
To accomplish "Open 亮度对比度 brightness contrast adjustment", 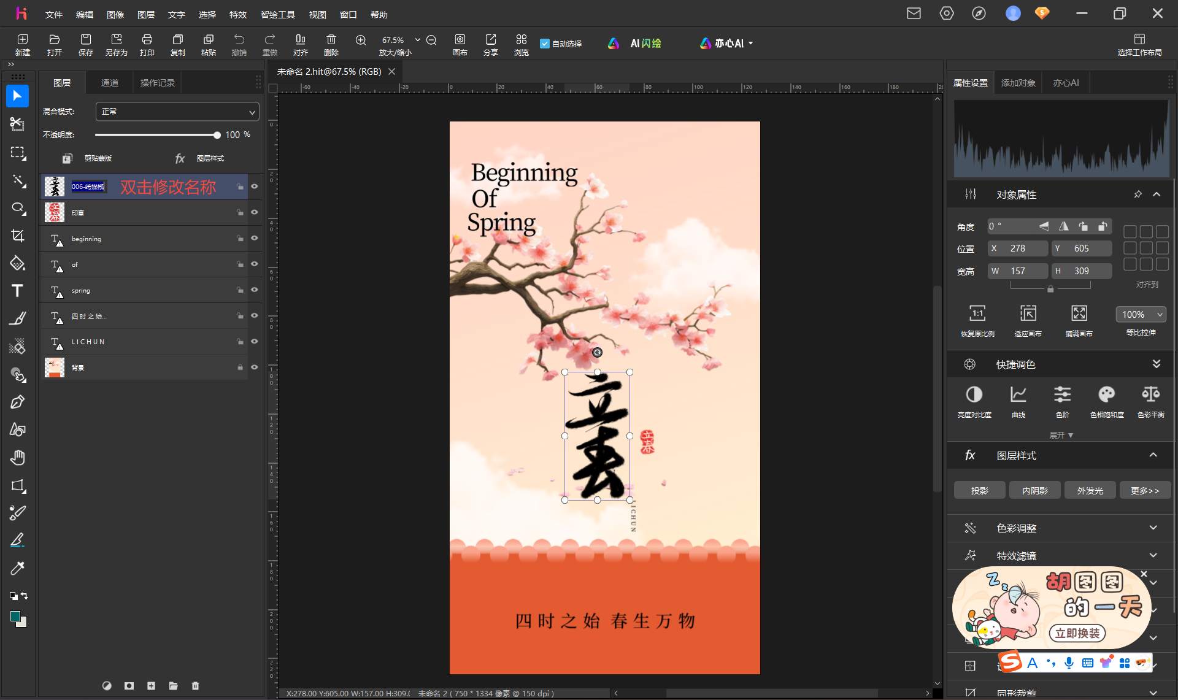I will [974, 402].
